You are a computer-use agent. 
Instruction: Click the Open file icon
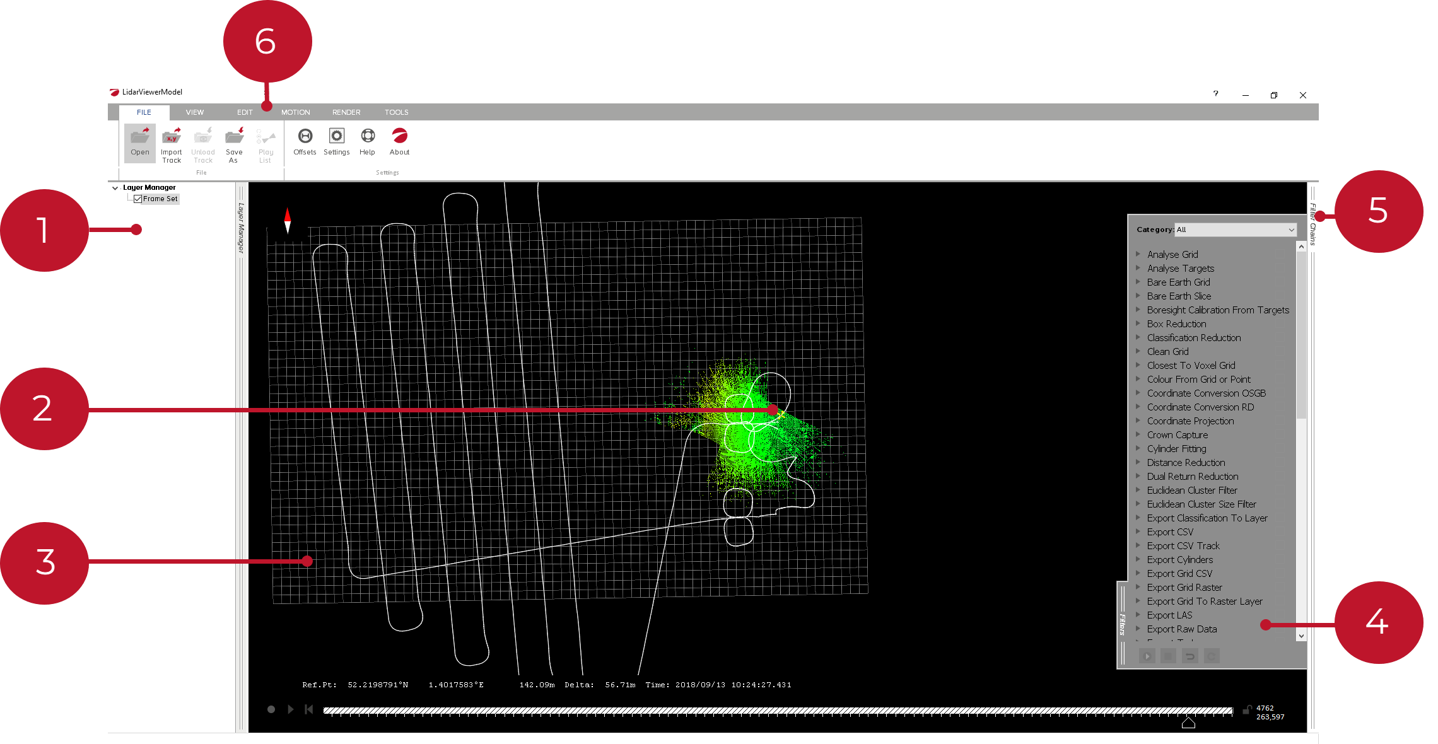tap(140, 137)
